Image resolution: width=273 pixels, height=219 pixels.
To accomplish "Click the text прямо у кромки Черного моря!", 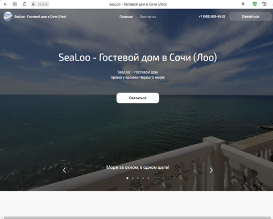I will pos(138,78).
